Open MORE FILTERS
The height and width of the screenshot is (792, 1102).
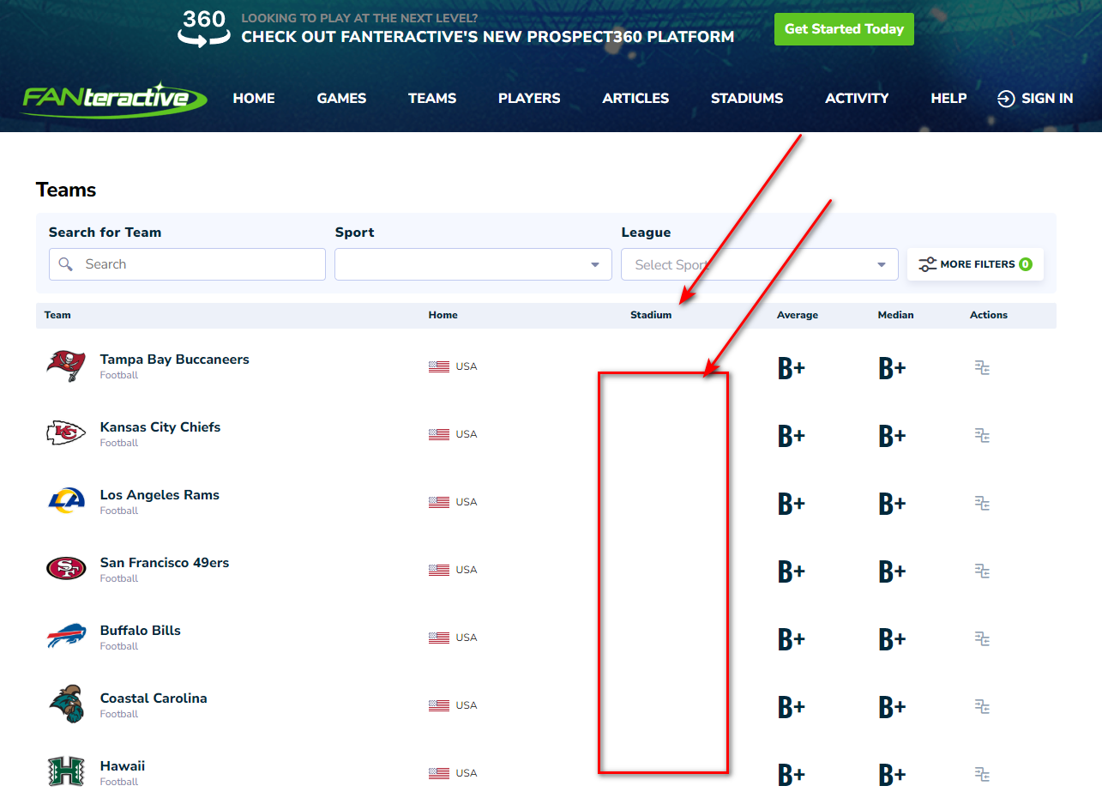pos(975,264)
